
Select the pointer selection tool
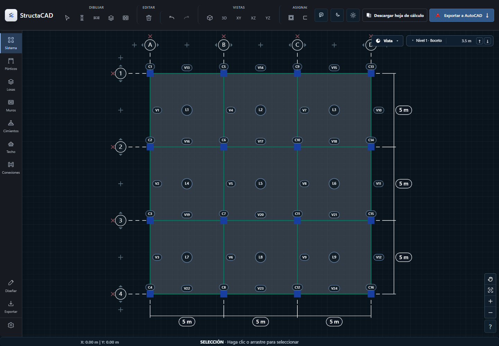[67, 18]
